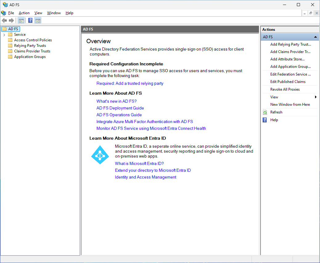The image size is (320, 263).
Task: Click the AD FS app icon in title bar
Action: click(5, 5)
